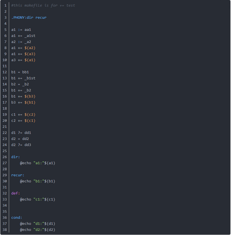Click the echo "c1:" string literal
The width and height of the screenshot is (231, 235).
pyautogui.click(x=39, y=199)
